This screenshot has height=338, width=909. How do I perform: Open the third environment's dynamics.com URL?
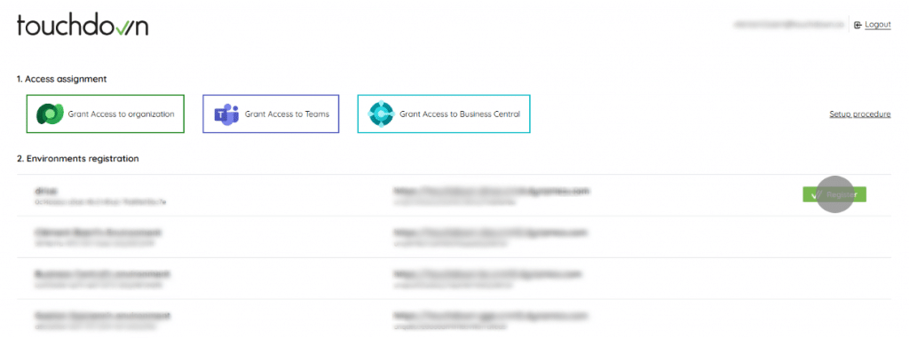(x=487, y=273)
